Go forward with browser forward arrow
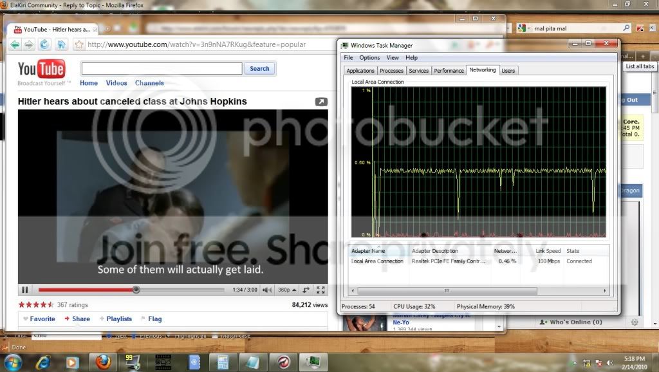Image resolution: width=659 pixels, height=372 pixels. 29,44
